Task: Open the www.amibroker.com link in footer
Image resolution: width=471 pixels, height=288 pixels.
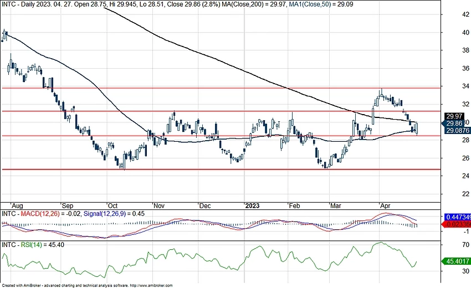Action: tap(152, 286)
